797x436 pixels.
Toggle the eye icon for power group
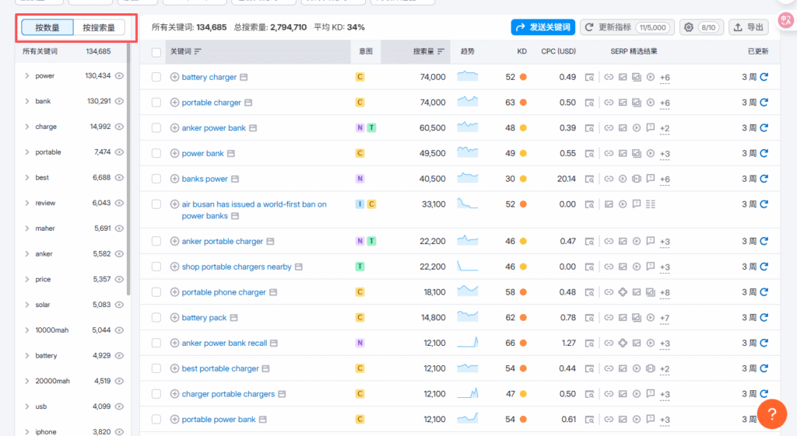(120, 76)
